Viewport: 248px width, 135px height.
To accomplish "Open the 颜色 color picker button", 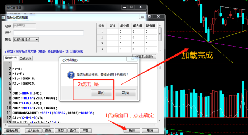I will (x=48, y=131).
